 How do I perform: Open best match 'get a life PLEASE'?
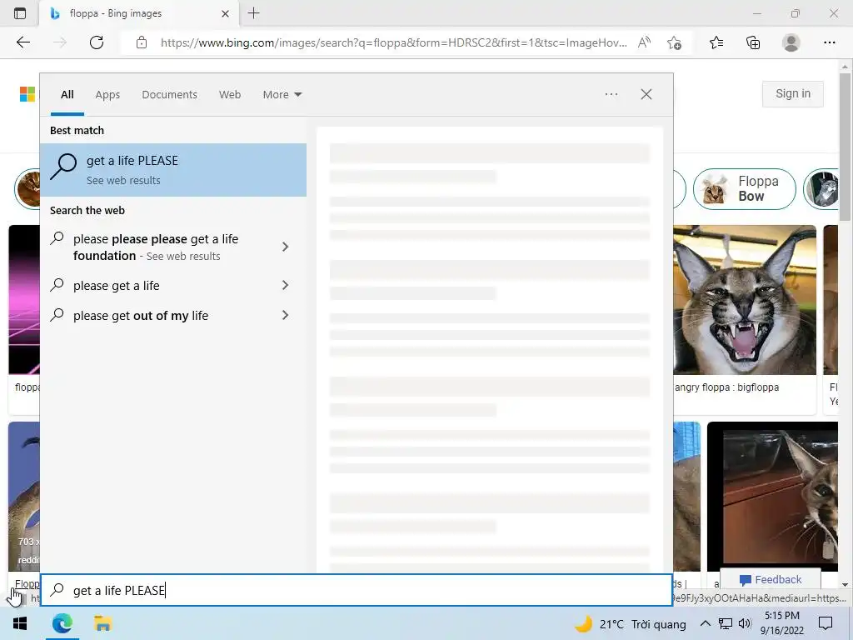click(173, 170)
